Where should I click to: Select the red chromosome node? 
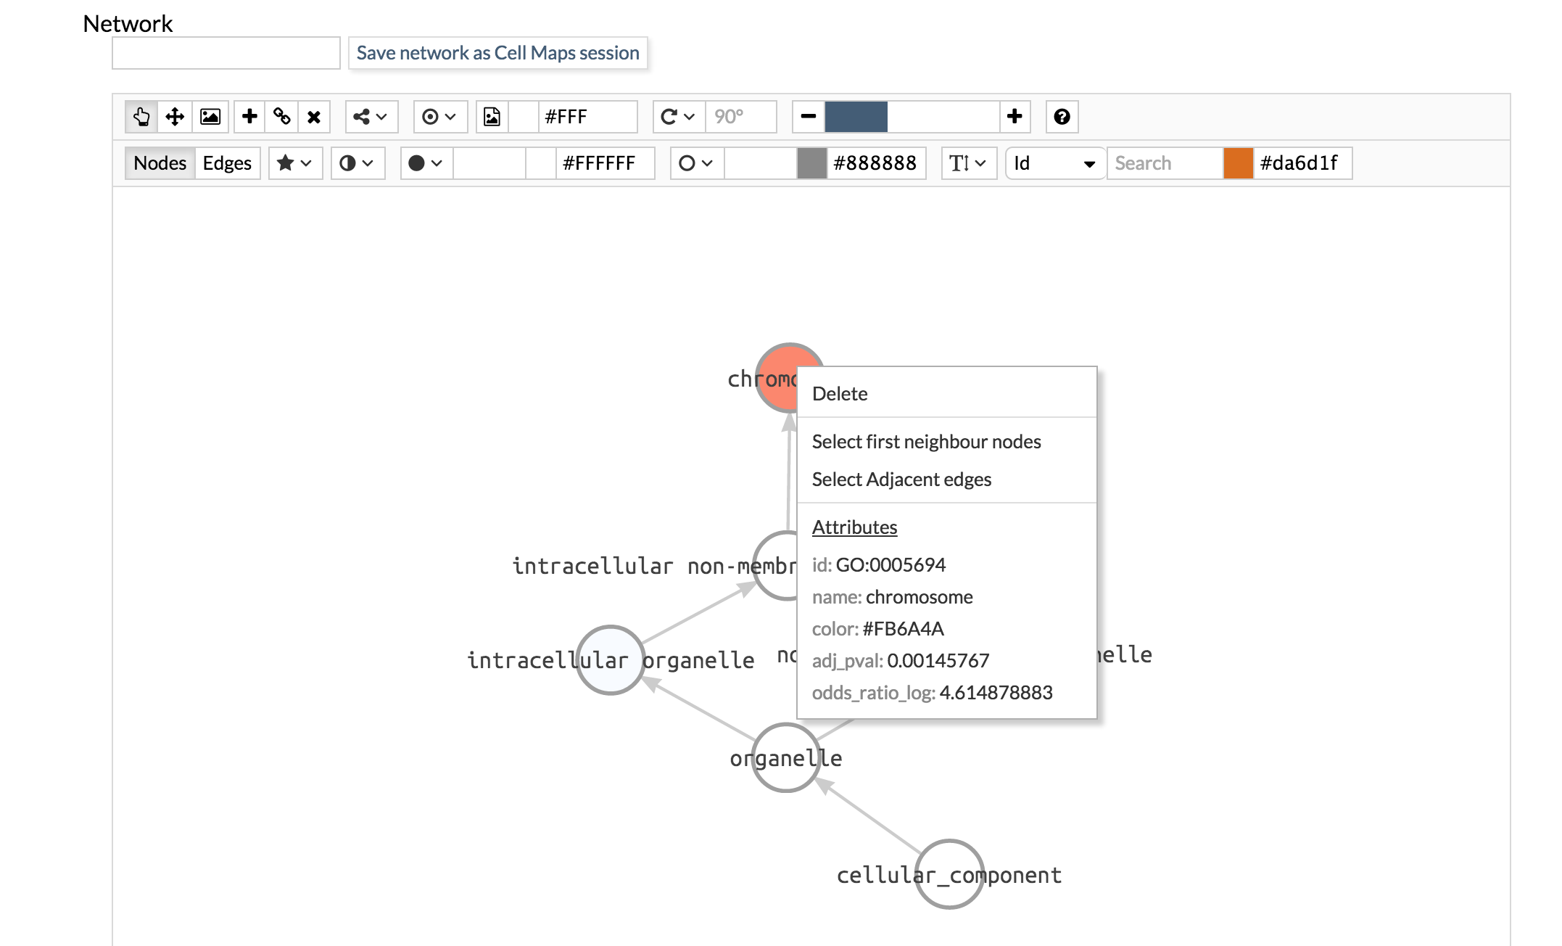click(777, 377)
